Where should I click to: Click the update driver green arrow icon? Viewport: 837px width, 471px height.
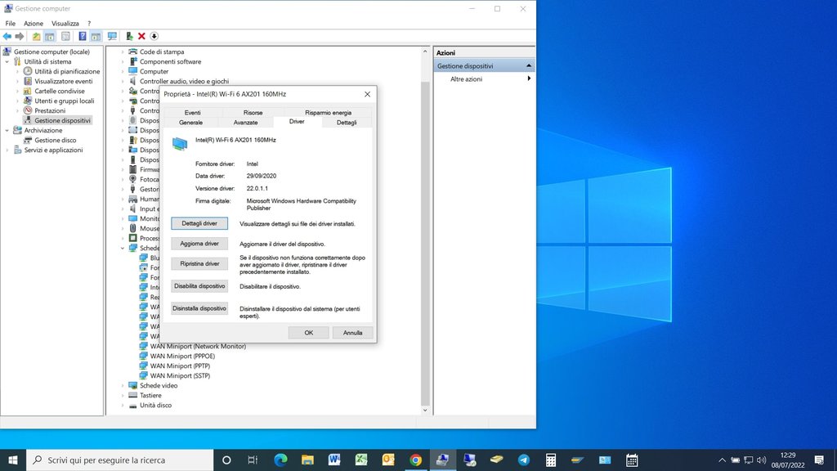point(129,36)
